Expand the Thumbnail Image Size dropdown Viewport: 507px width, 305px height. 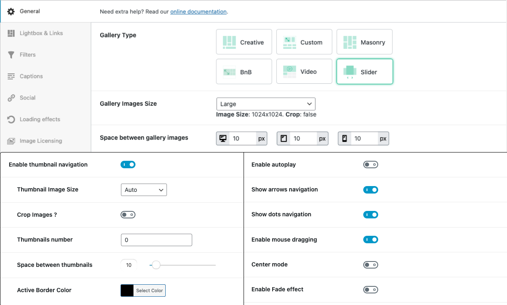pyautogui.click(x=144, y=190)
